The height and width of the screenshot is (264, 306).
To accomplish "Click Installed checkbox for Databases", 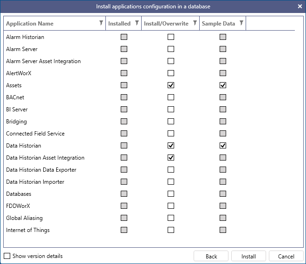I will tap(124, 194).
